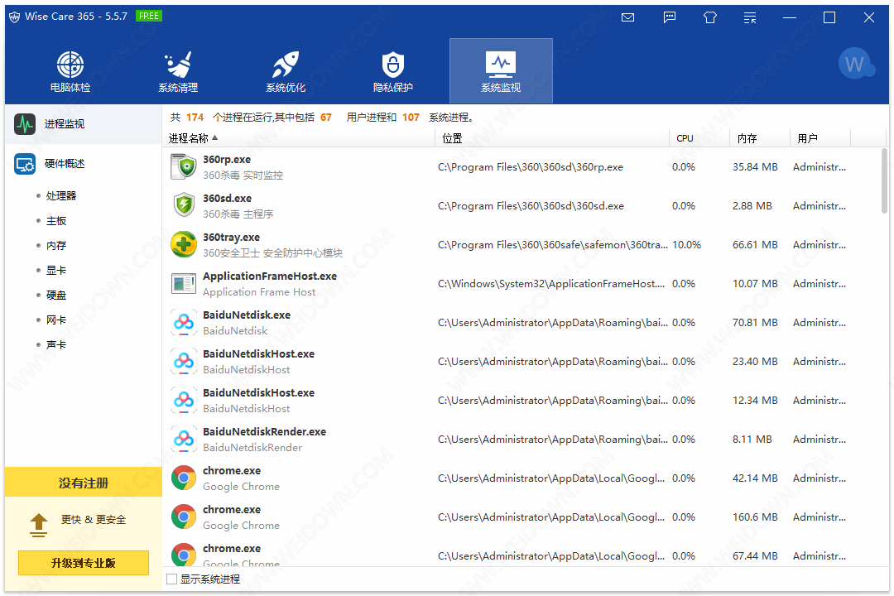Sort processes by 内存 column

tap(747, 138)
